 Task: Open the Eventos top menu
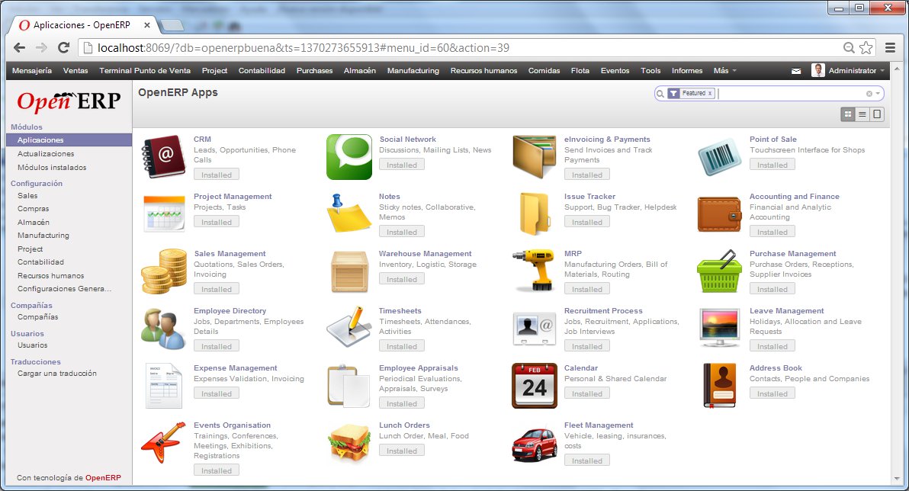coord(615,71)
